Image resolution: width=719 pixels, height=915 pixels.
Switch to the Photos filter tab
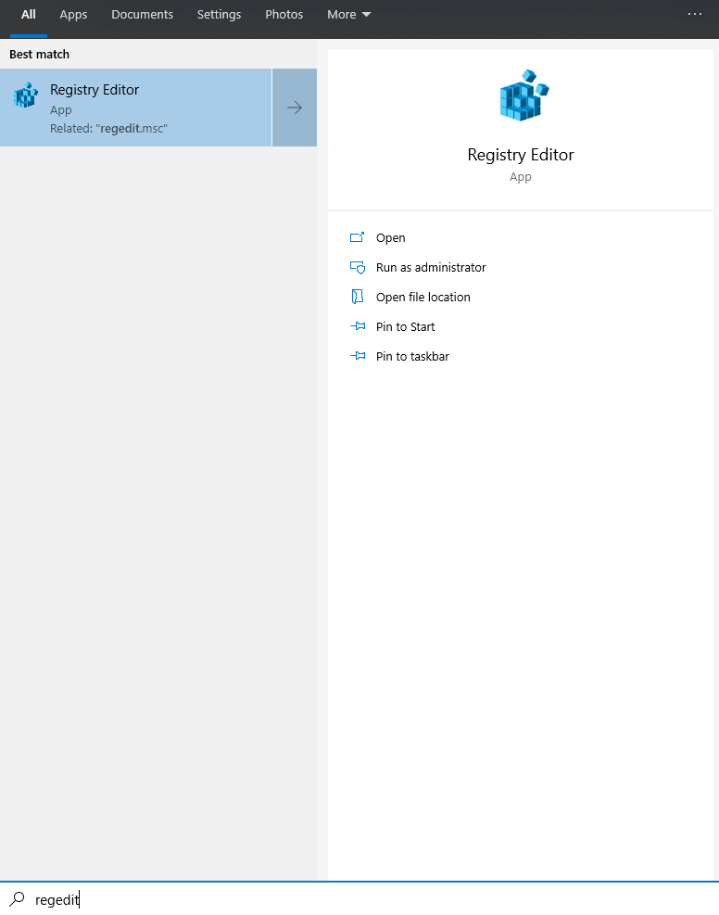click(284, 15)
